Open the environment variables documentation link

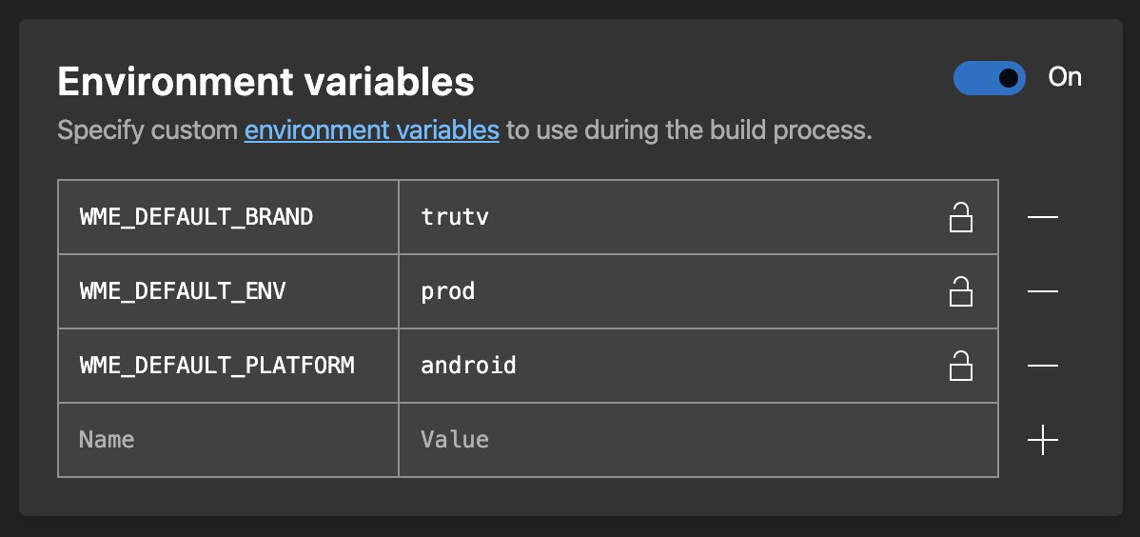pyautogui.click(x=371, y=129)
